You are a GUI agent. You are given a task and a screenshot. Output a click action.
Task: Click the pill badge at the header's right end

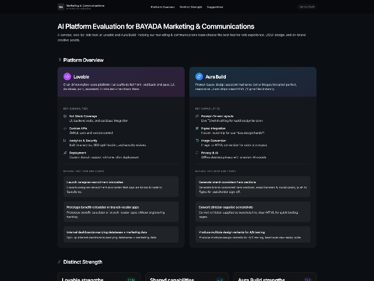point(307,7)
